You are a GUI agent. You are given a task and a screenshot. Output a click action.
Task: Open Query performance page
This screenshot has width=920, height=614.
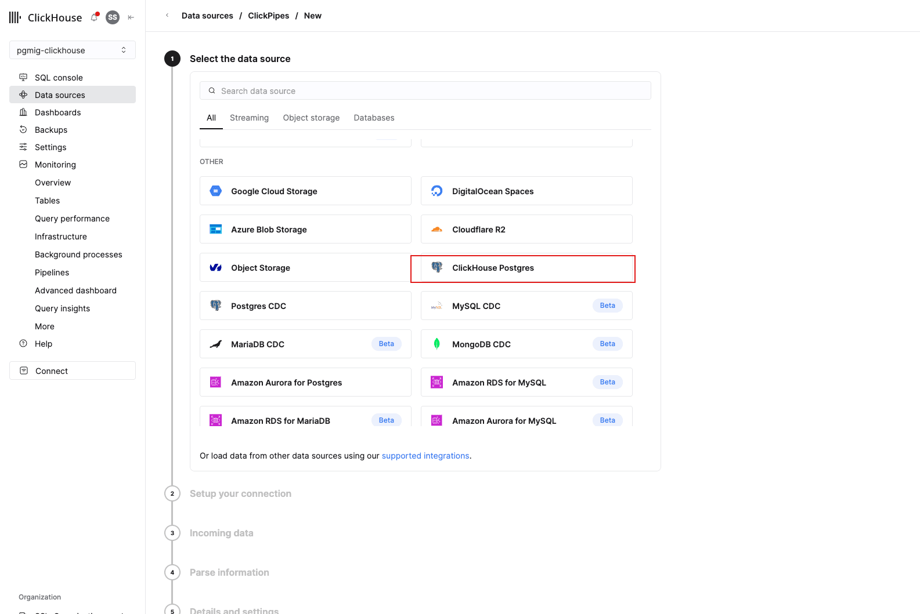(73, 219)
